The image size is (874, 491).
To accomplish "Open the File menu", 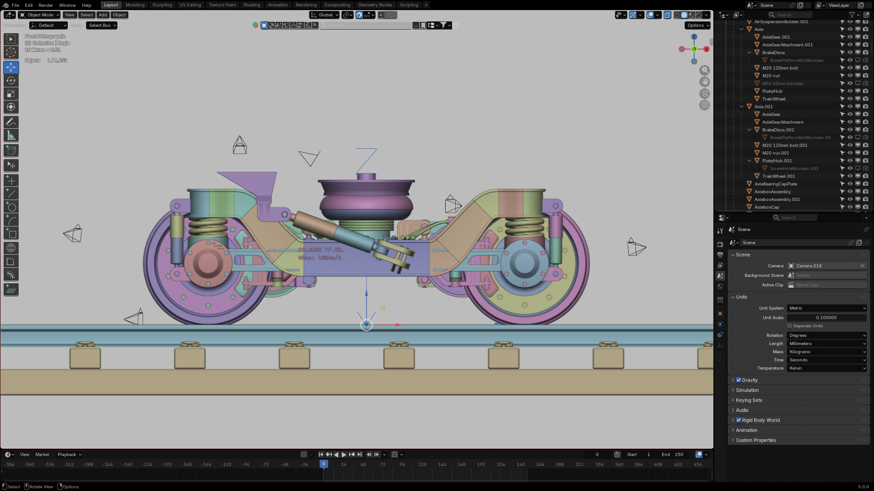I will pos(15,5).
